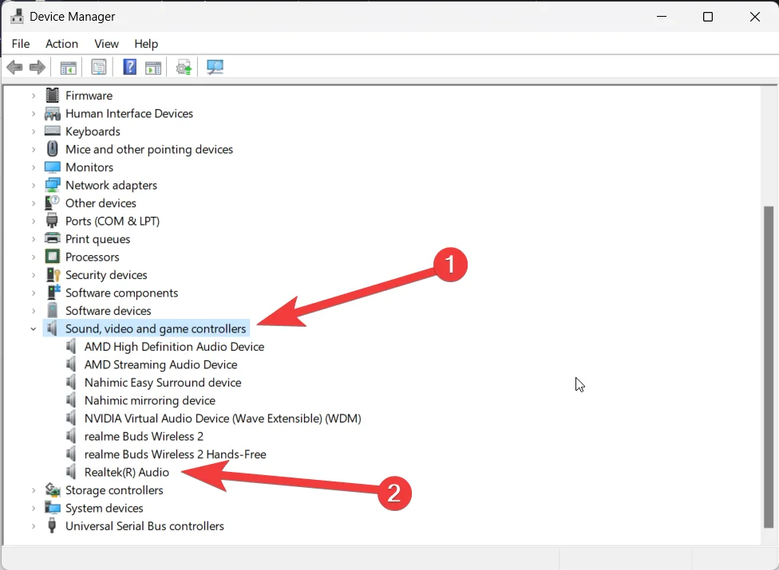This screenshot has width=779, height=570.
Task: Click the Network adapters category icon
Action: pyautogui.click(x=52, y=185)
